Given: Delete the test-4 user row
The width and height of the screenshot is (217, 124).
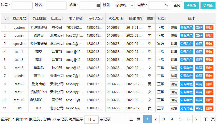Looking at the screenshot, I should [x=209, y=52].
